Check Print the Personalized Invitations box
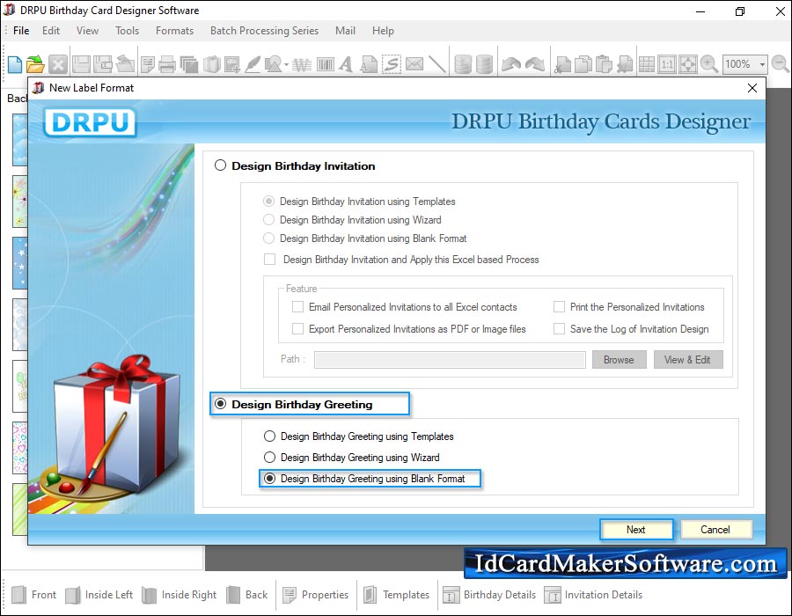This screenshot has height=616, width=792. point(559,306)
